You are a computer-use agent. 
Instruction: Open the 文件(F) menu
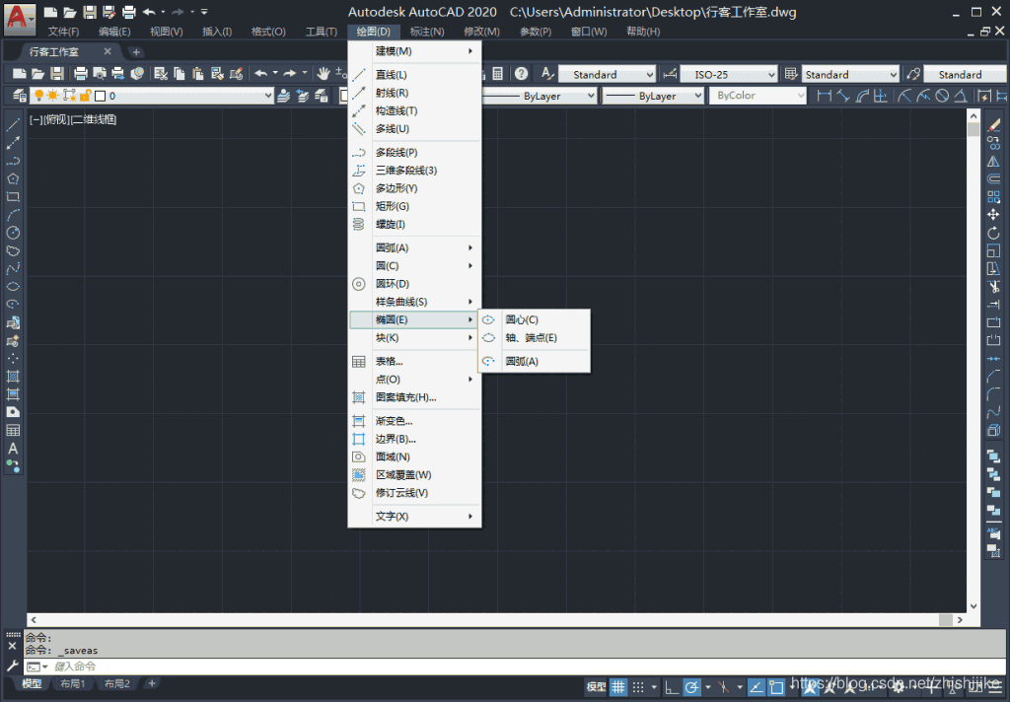tap(63, 32)
